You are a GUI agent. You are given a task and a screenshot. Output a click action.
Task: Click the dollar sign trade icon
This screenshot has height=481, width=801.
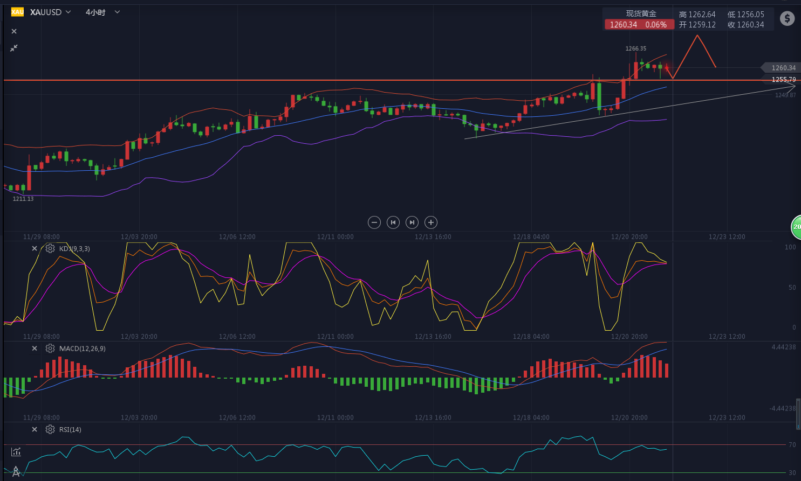pos(788,19)
